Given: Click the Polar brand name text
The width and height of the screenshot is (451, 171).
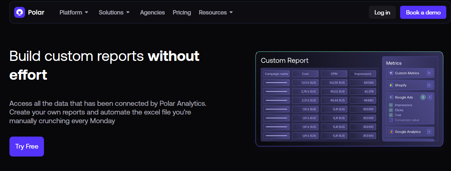Looking at the screenshot, I should point(36,12).
